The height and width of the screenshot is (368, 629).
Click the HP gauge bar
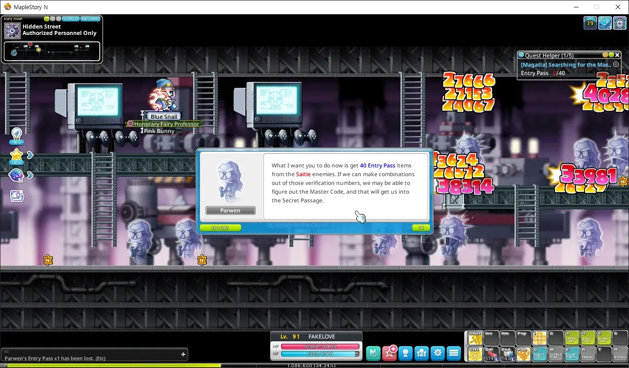pyautogui.click(x=320, y=346)
